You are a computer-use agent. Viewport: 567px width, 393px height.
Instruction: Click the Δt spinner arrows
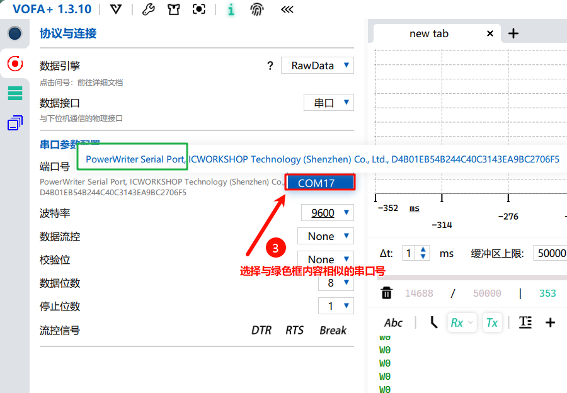coord(423,253)
